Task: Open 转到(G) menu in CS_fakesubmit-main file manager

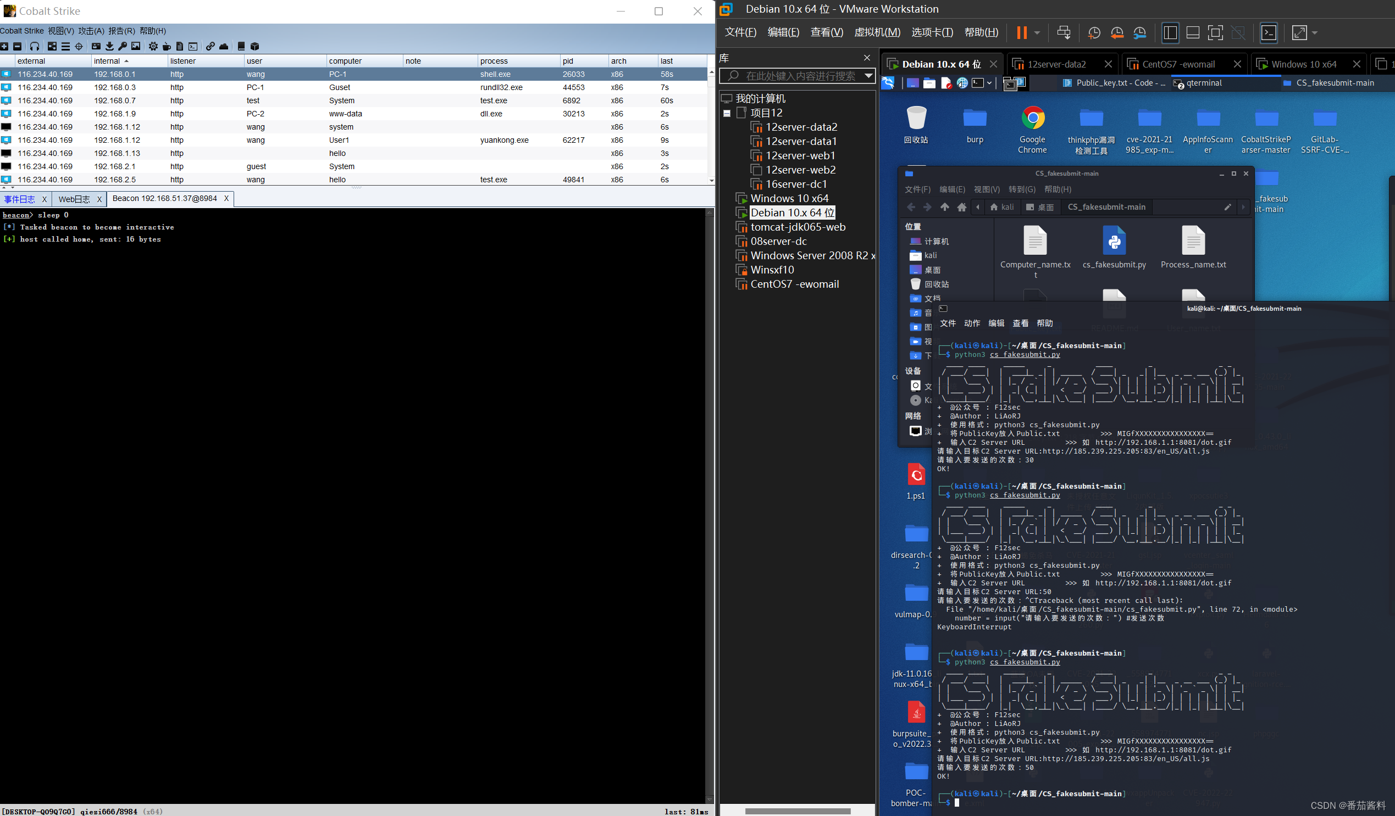Action: [x=1021, y=189]
